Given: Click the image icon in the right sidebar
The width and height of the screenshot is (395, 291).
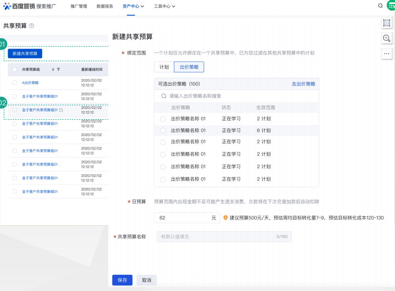Looking at the screenshot, I should click(x=387, y=23).
